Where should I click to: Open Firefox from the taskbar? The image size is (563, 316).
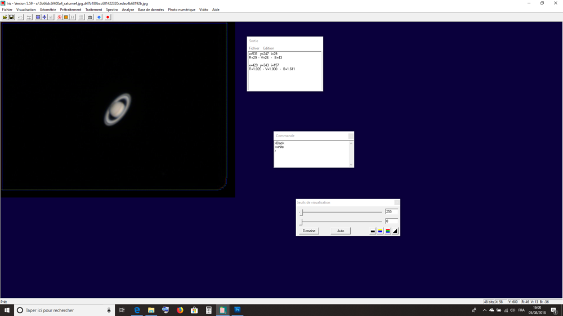click(x=180, y=310)
